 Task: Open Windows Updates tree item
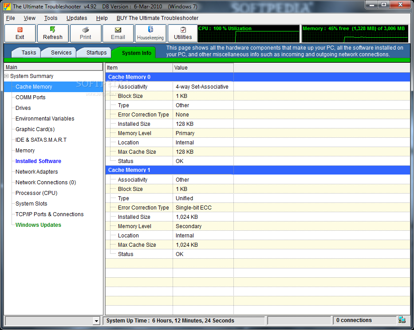pyautogui.click(x=38, y=225)
